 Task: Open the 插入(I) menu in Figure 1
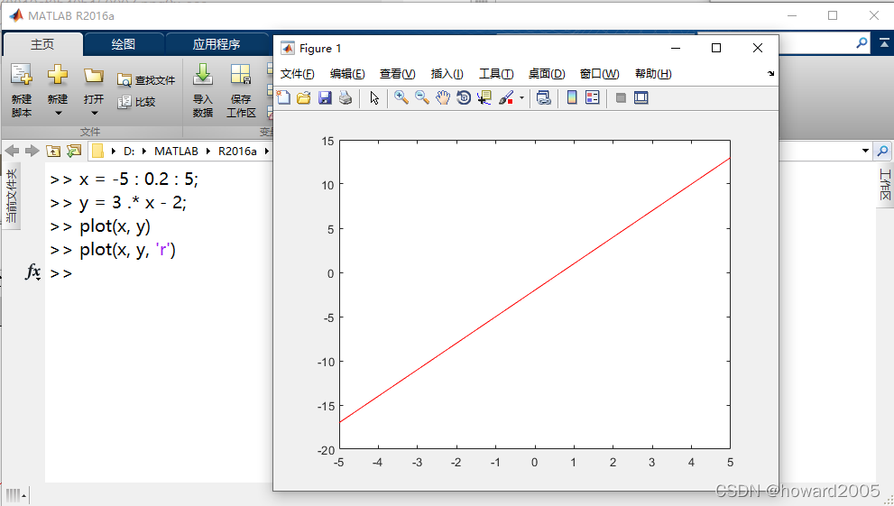tap(447, 73)
